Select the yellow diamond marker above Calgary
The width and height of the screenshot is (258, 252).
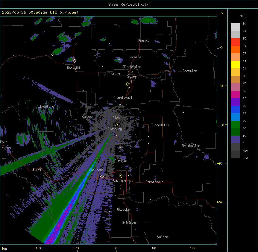coord(121,176)
